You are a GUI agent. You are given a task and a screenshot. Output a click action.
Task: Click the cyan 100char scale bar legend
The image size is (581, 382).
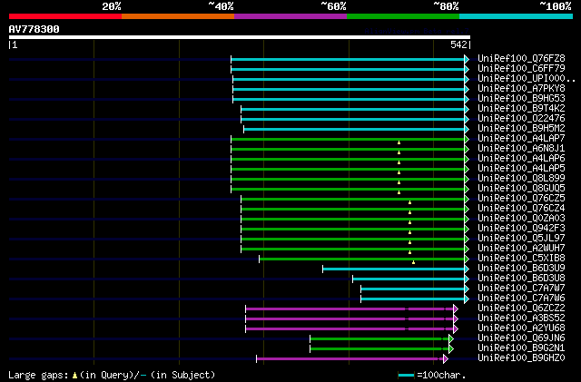pos(406,376)
